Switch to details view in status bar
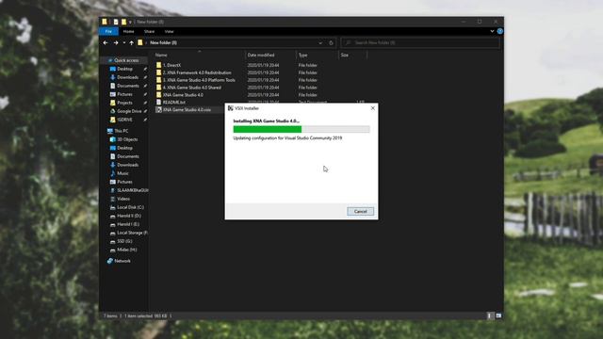 pyautogui.click(x=490, y=316)
